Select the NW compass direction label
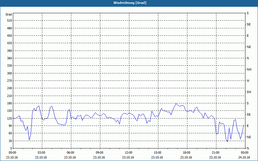The height and width of the screenshot is (161, 258). pos(249,70)
